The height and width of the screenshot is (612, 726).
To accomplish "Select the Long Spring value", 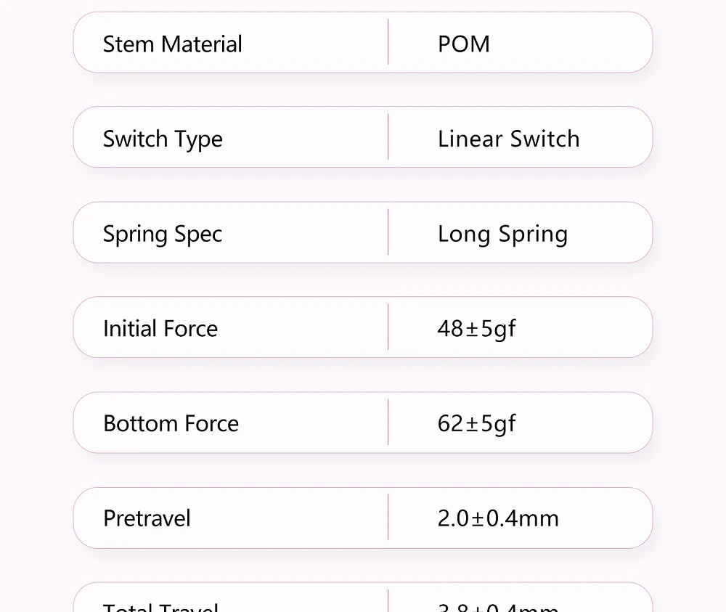I will (502, 234).
